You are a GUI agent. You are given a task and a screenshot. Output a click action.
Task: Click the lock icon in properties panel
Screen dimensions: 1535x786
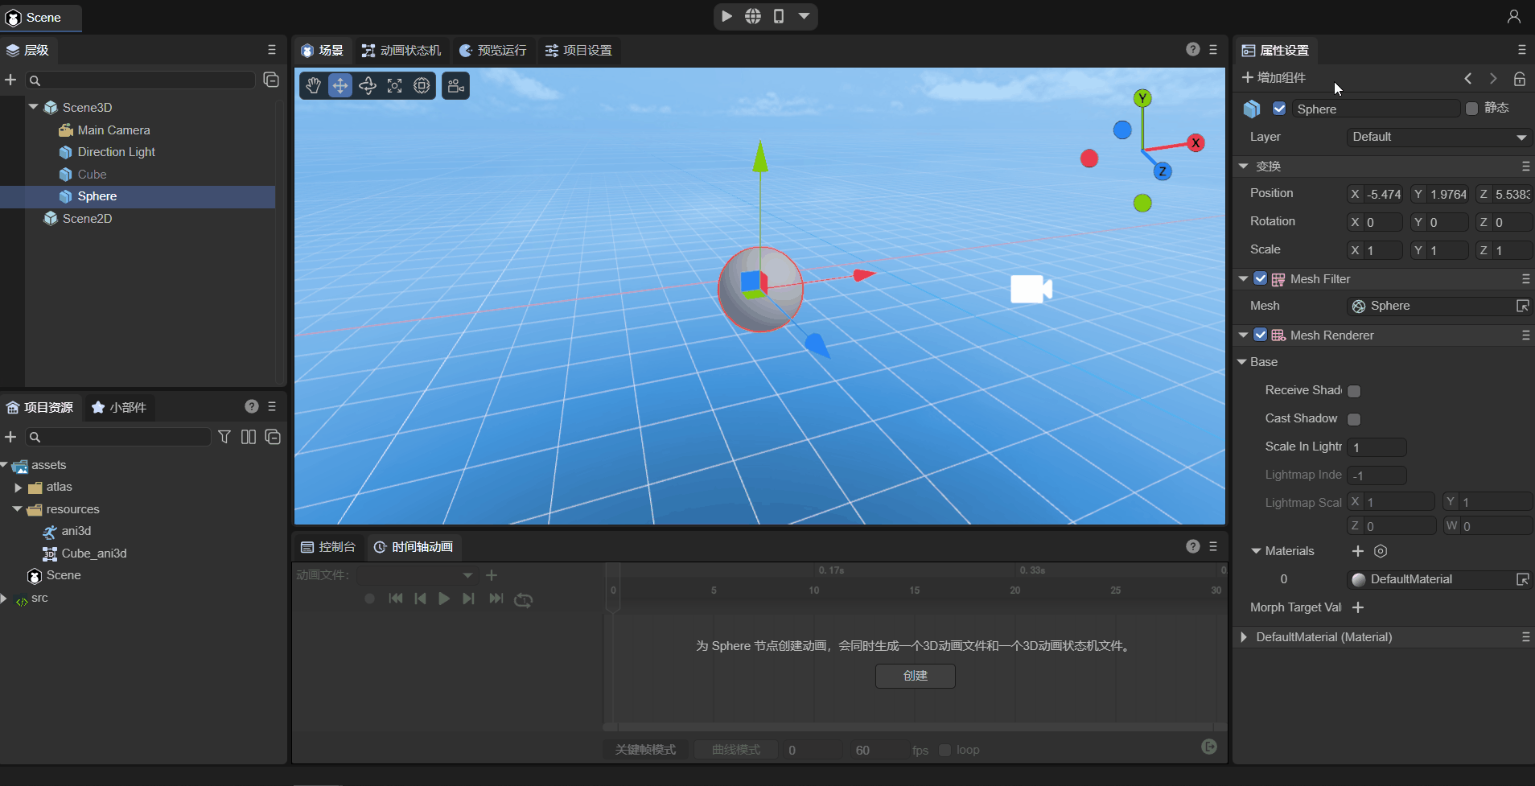1519,79
